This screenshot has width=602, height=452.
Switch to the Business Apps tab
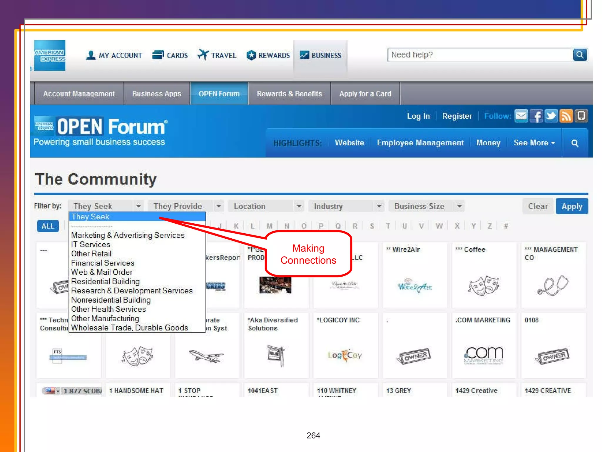[x=156, y=94]
